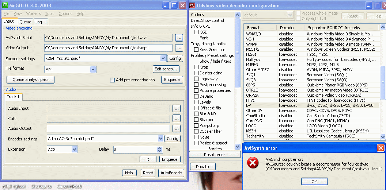This screenshot has width=386, height=190.
Task: Click the AutoEncode button
Action: (x=171, y=173)
